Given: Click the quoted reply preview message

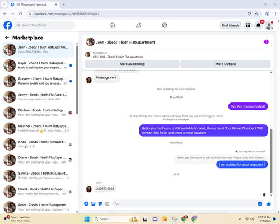Looking at the screenshot, I should coord(221,158).
